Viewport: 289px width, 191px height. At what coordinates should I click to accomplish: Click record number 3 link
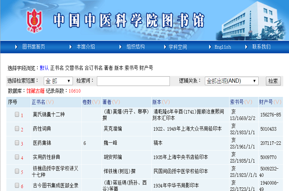tap(22, 144)
